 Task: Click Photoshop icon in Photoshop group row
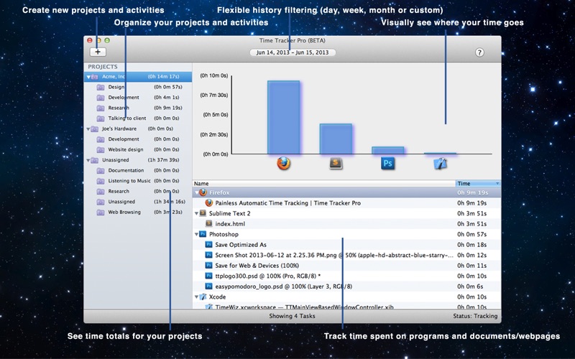tap(203, 234)
